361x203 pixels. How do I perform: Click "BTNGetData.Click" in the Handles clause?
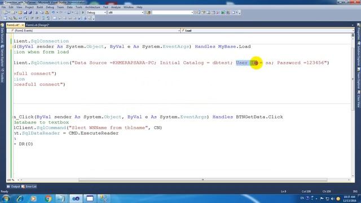tap(259, 117)
